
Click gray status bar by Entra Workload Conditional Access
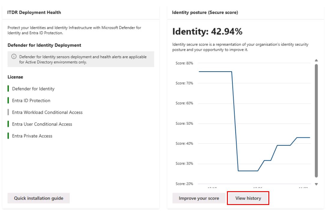point(8,112)
